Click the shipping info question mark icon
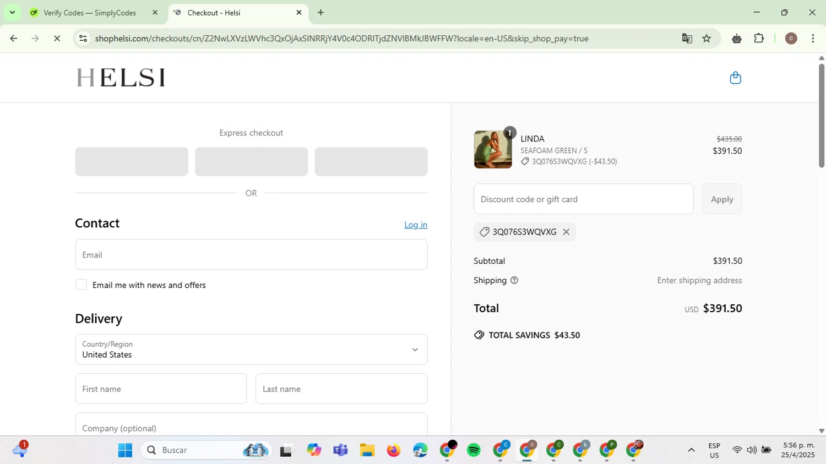826x464 pixels. (514, 280)
